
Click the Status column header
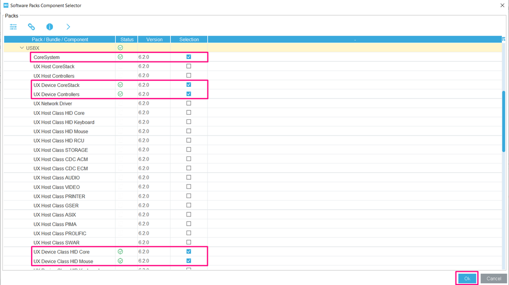tap(127, 40)
